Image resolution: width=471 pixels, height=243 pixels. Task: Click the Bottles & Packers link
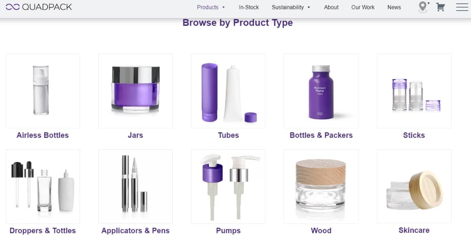321,135
